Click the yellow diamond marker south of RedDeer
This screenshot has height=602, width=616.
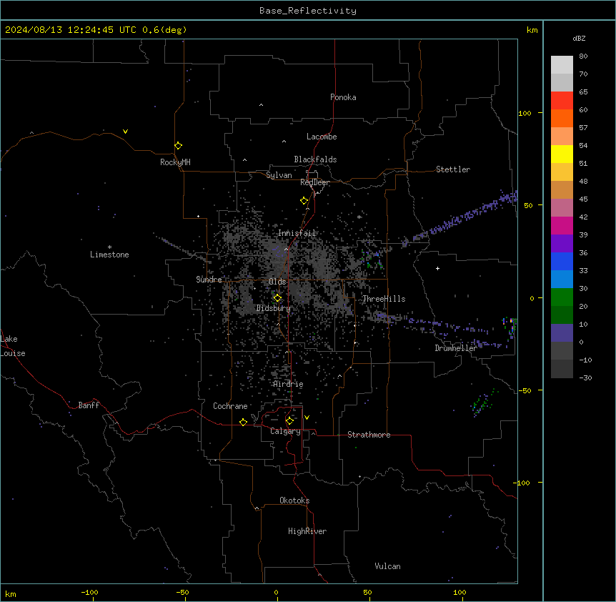click(304, 201)
